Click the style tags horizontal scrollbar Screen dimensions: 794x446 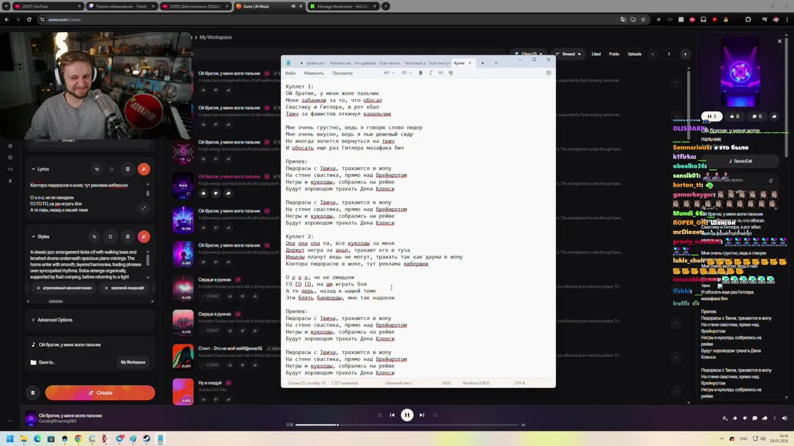click(x=56, y=302)
